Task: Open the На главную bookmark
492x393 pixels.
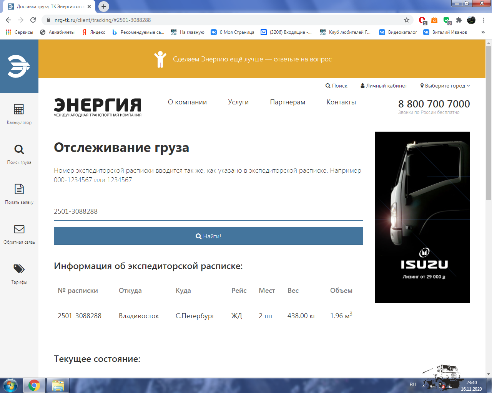Action: 188,32
